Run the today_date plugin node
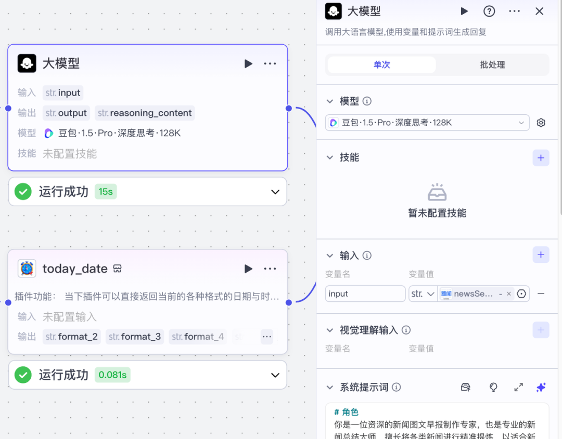The height and width of the screenshot is (439, 562). 248,269
